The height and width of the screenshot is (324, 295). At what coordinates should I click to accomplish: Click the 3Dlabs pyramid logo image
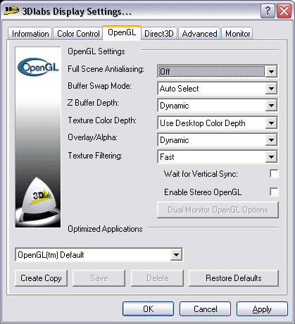38,202
